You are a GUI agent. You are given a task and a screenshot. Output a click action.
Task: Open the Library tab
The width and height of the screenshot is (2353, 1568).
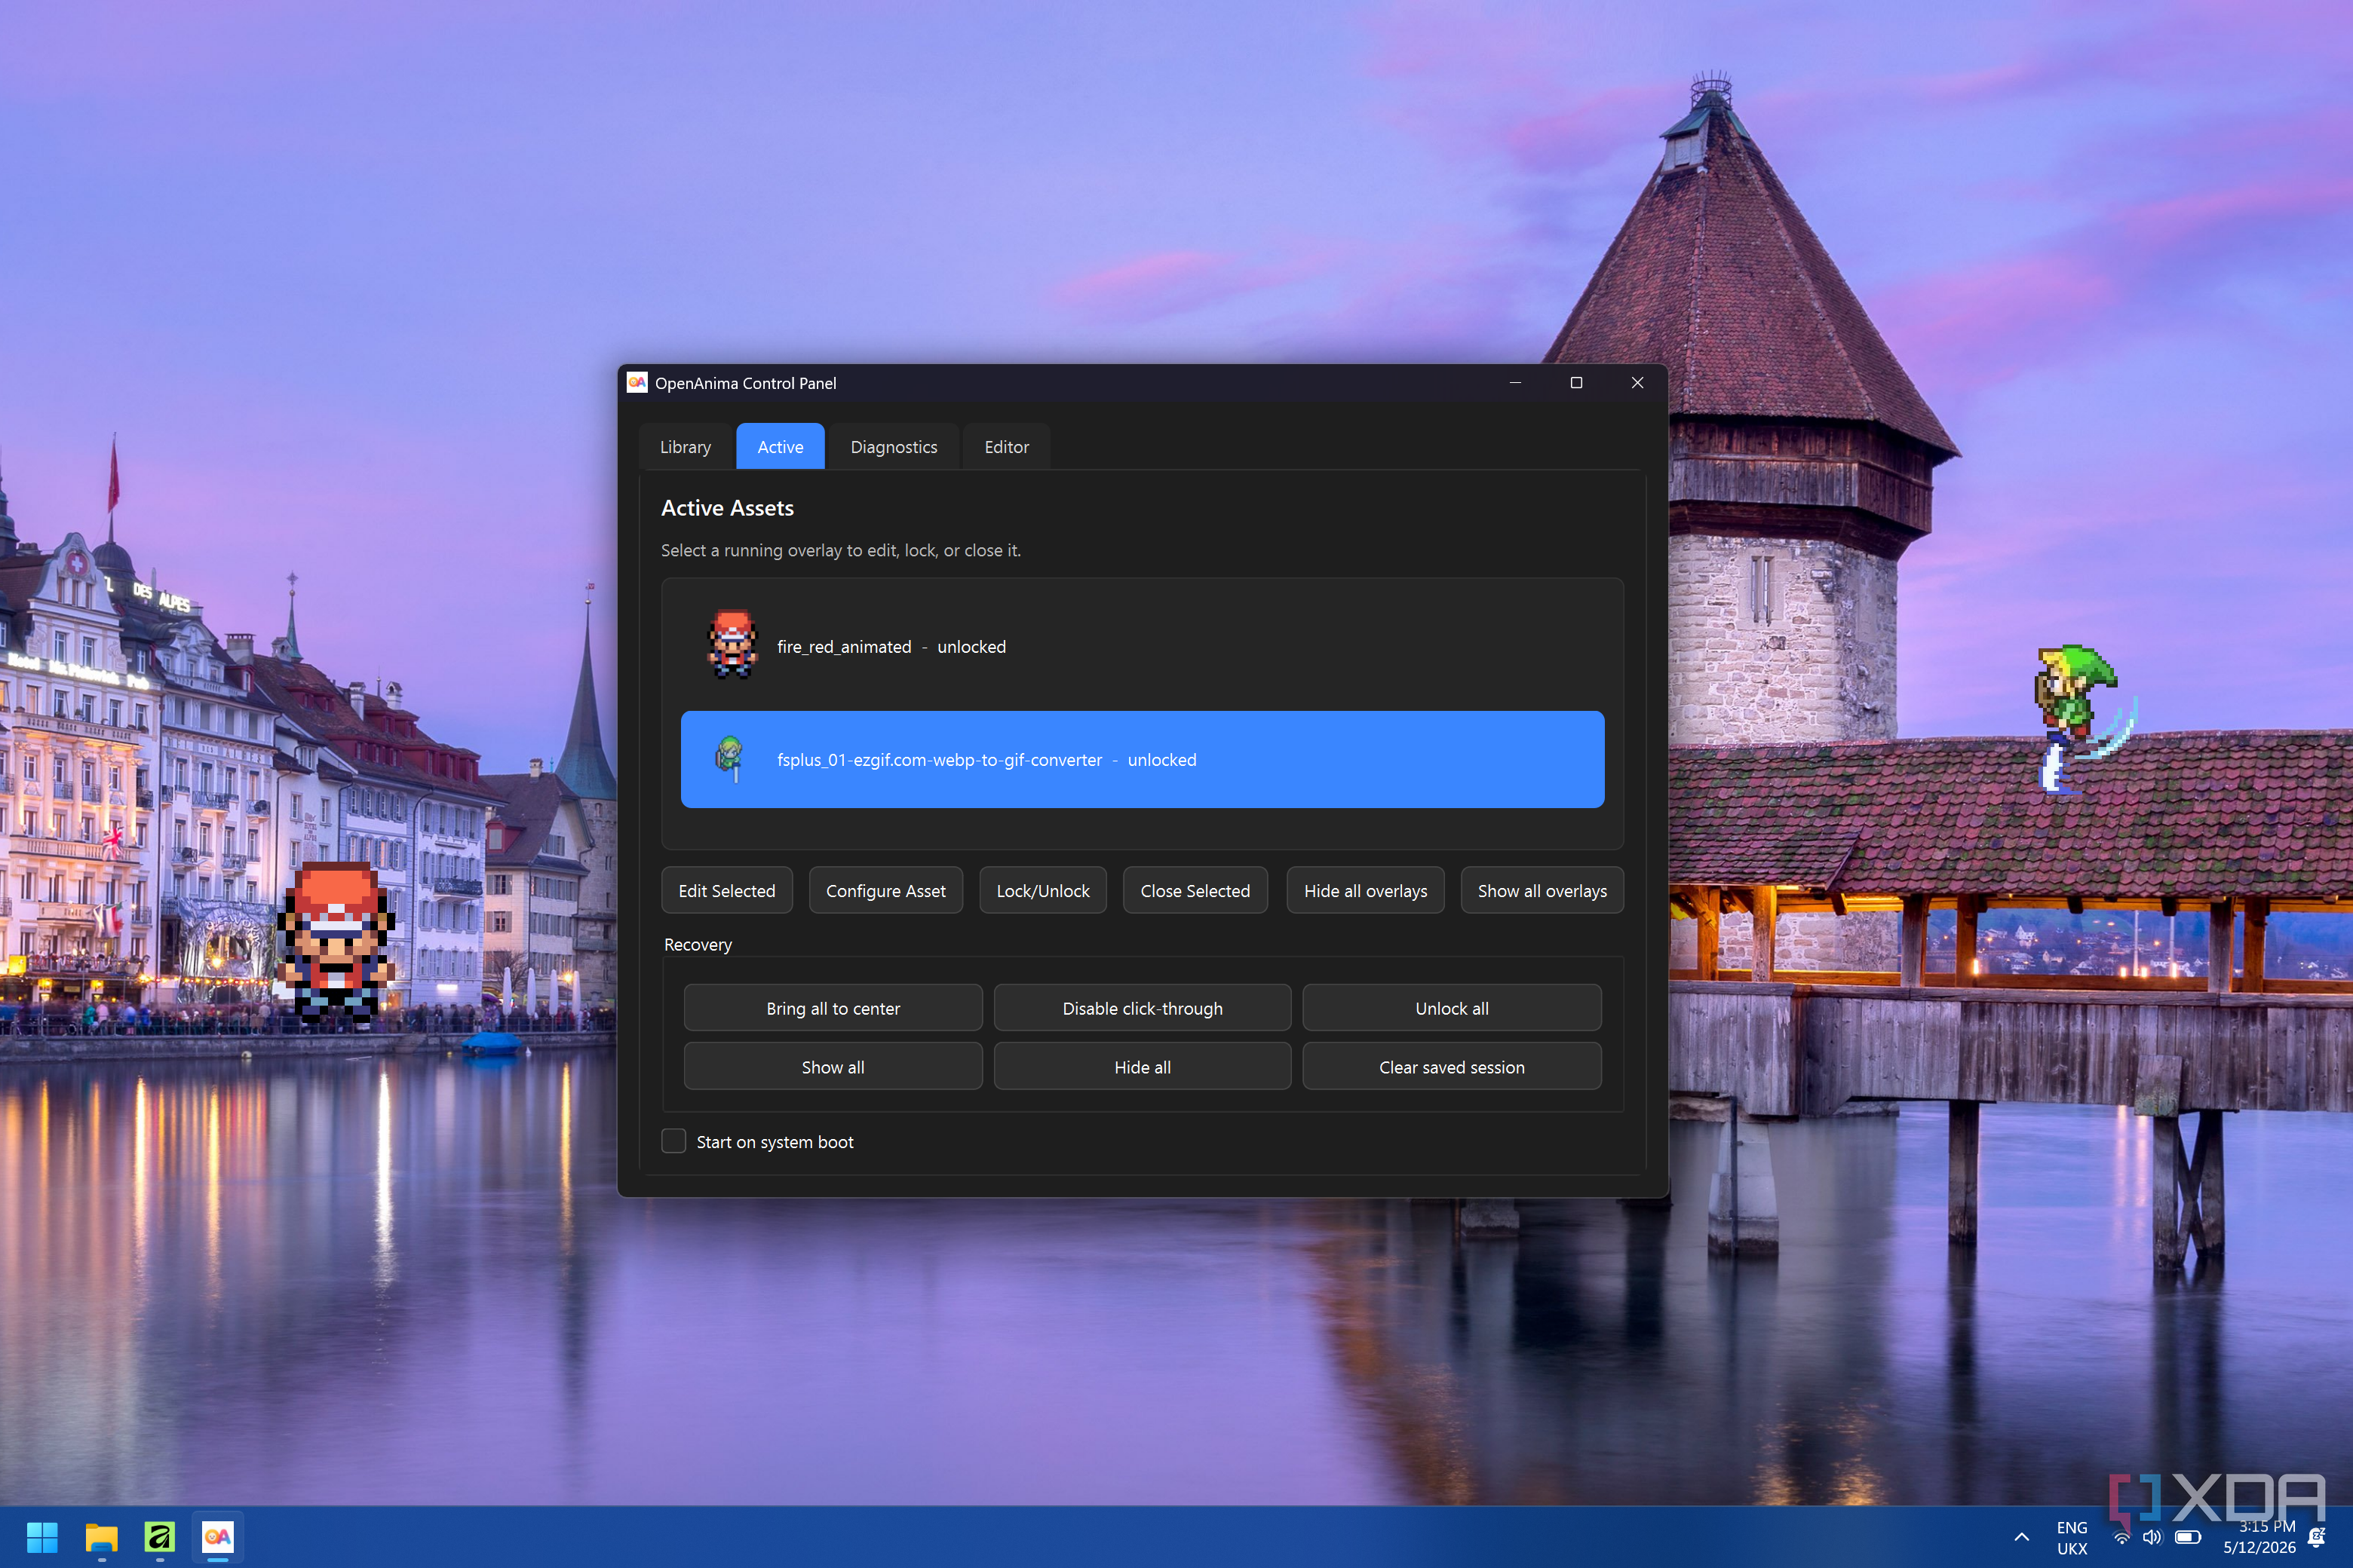click(x=686, y=447)
